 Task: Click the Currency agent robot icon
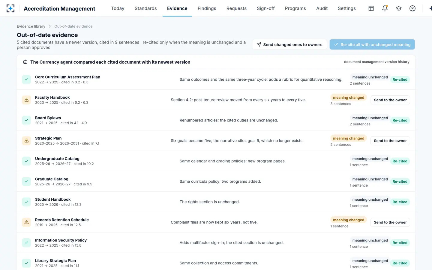coord(25,62)
